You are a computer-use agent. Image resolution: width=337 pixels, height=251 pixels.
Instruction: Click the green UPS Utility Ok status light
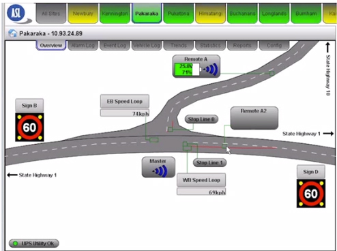point(15,243)
